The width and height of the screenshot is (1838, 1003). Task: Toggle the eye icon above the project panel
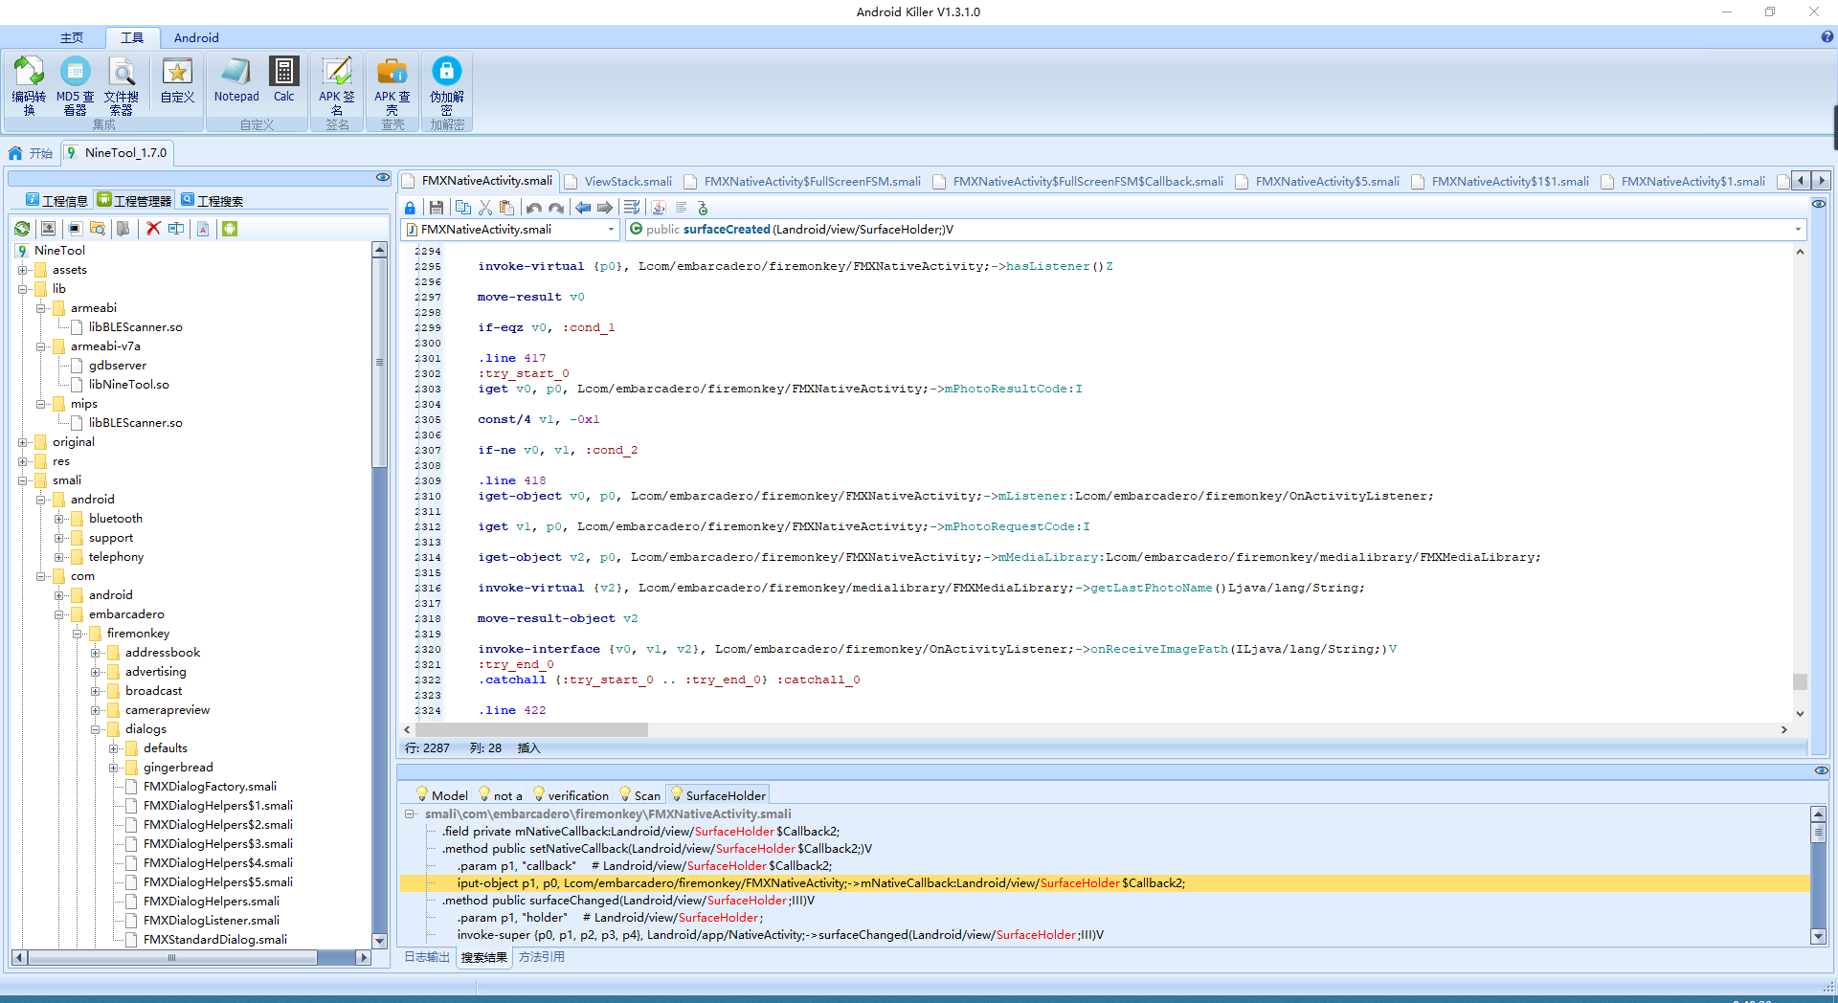(382, 178)
